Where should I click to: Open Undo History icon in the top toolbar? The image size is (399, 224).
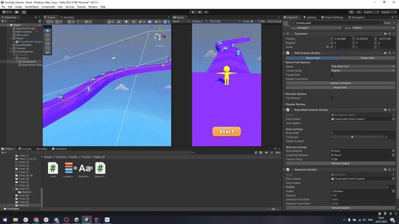point(352,12)
